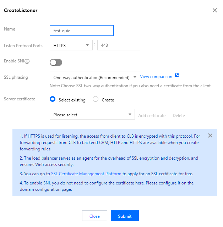Click the Submit button
The image size is (223, 227).
[125, 216]
